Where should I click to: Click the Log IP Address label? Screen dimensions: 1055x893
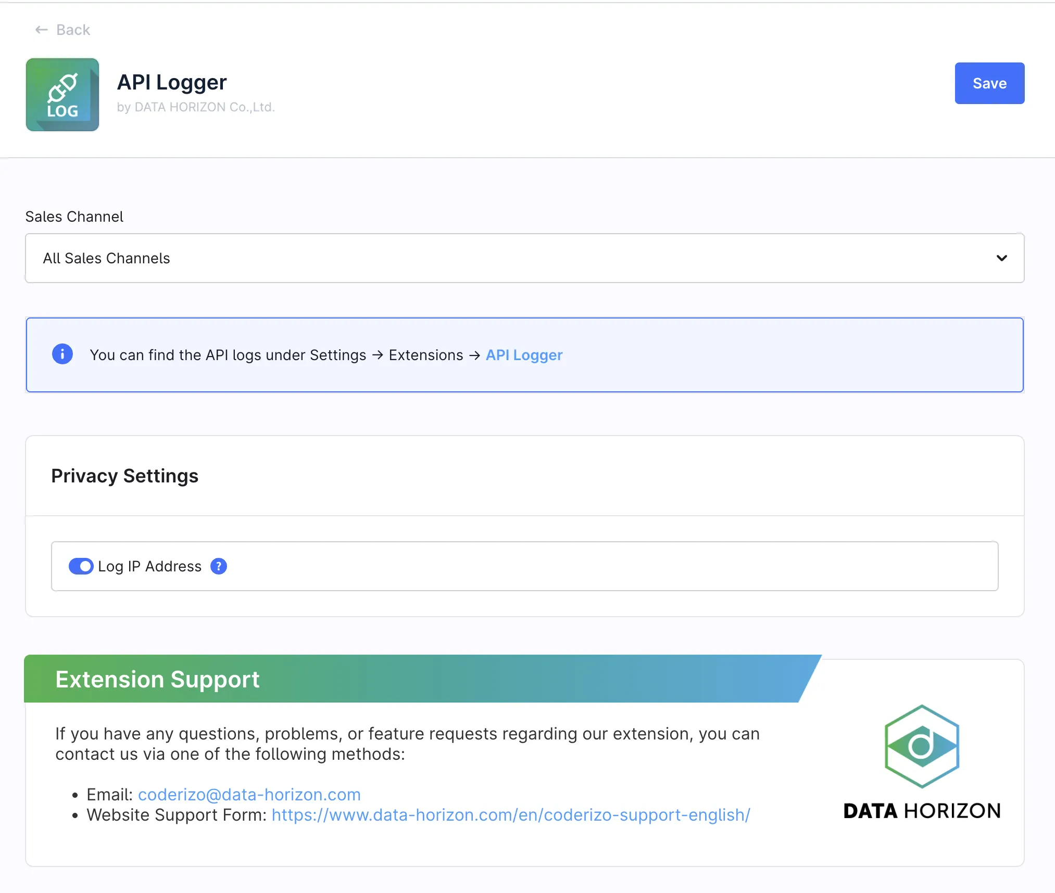[149, 566]
